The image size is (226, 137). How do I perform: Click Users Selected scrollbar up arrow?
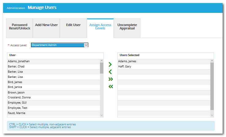tap(212, 61)
